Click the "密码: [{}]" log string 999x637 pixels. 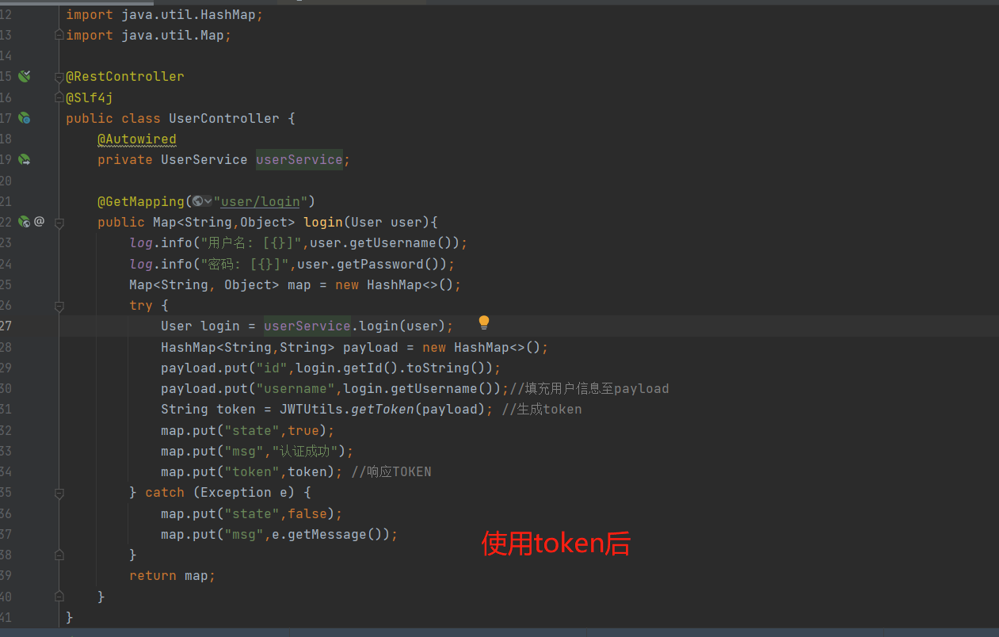(x=245, y=264)
